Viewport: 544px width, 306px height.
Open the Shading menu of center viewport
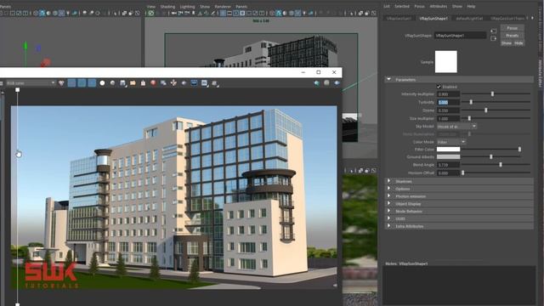[167, 7]
